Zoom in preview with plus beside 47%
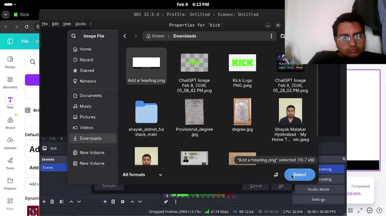This screenshot has width=386, height=216. pyautogui.click(x=61, y=139)
